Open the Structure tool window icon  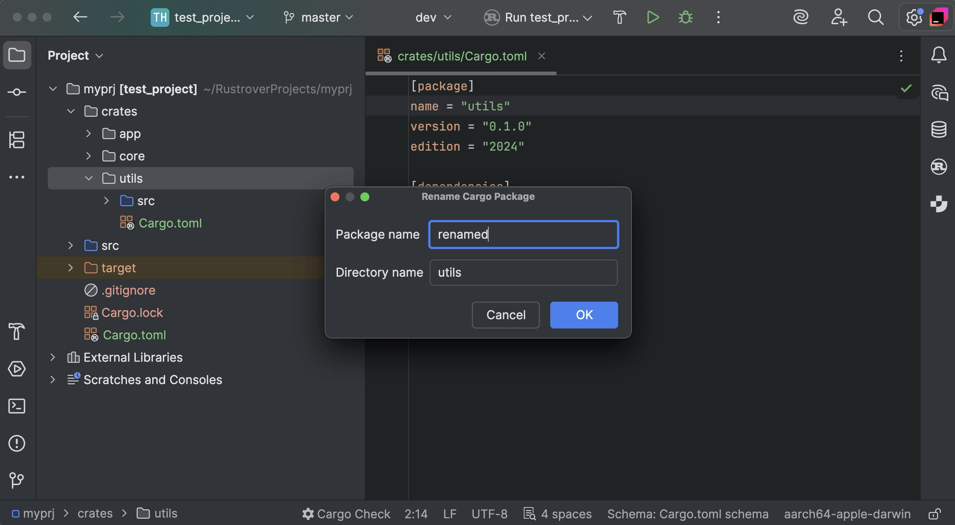[x=17, y=140]
